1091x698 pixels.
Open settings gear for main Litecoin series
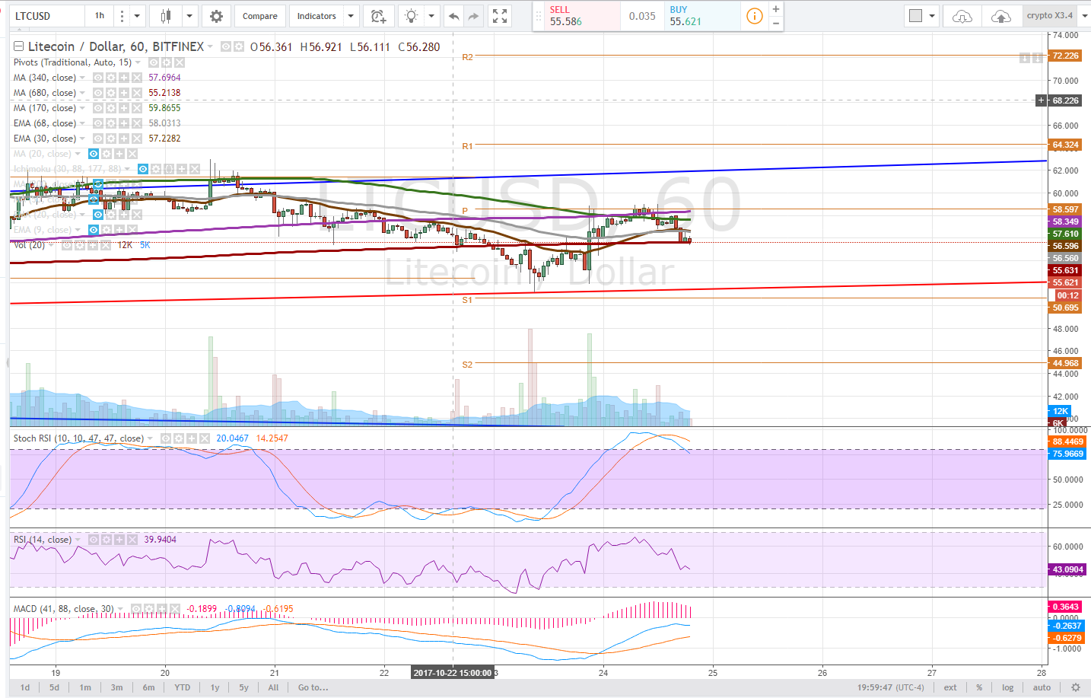pos(239,46)
